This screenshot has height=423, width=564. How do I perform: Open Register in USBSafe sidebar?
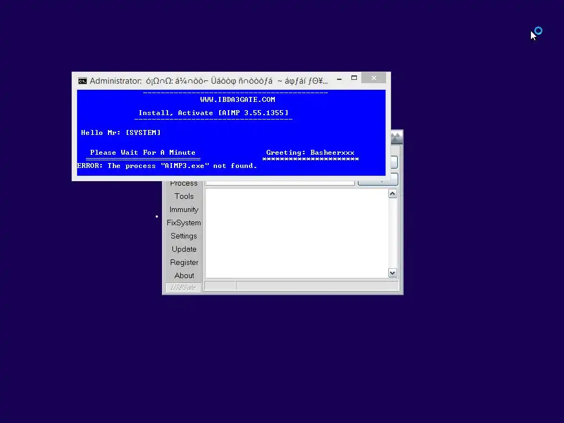[184, 263]
